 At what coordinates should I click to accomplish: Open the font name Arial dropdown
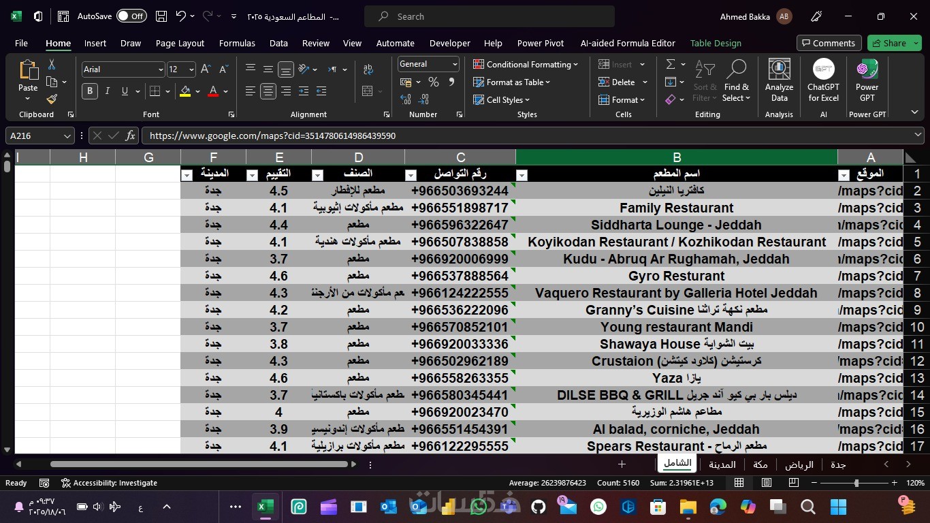[x=161, y=69]
